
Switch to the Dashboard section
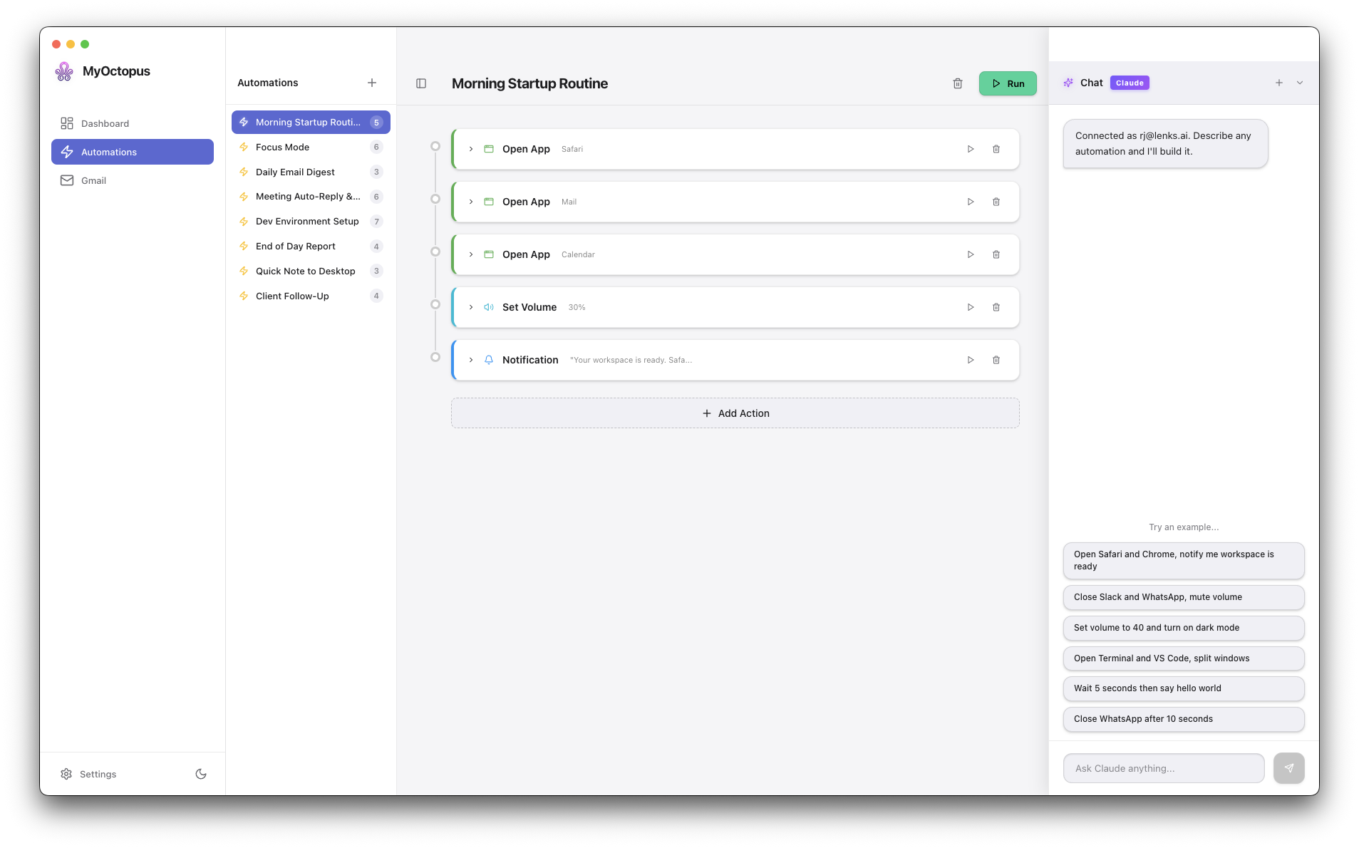click(x=104, y=123)
